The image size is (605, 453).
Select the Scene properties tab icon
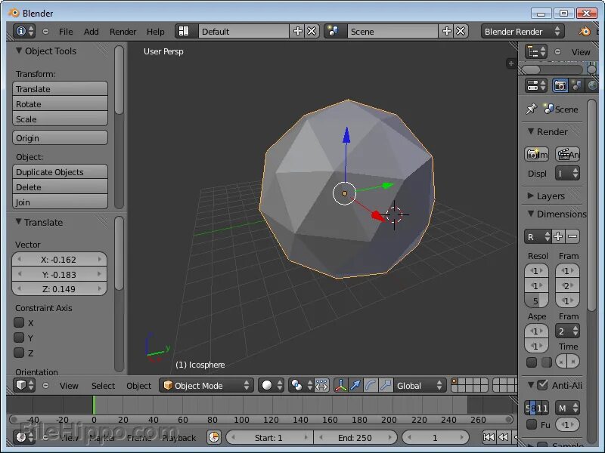tap(577, 85)
